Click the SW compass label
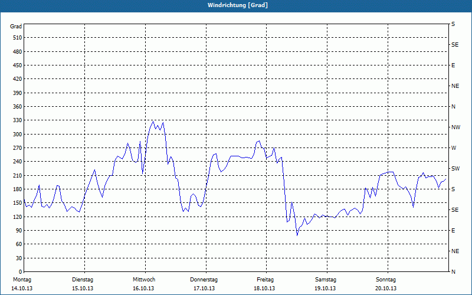The image size is (472, 295). (455, 169)
